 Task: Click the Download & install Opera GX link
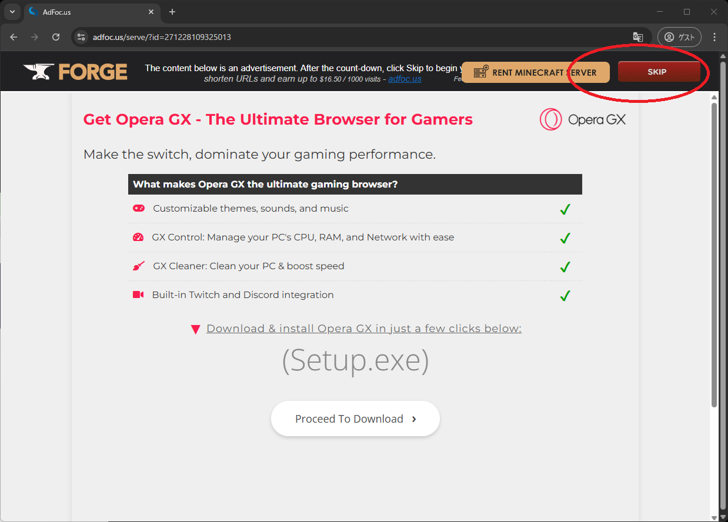364,329
